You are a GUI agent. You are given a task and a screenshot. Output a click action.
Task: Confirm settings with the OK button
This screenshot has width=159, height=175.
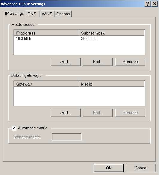(x=109, y=168)
